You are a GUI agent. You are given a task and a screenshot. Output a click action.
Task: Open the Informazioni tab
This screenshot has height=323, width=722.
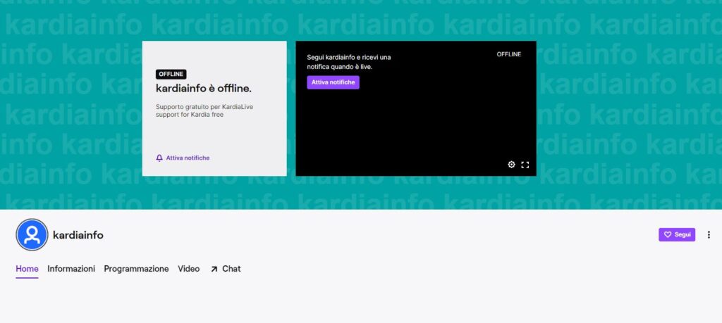(x=71, y=269)
